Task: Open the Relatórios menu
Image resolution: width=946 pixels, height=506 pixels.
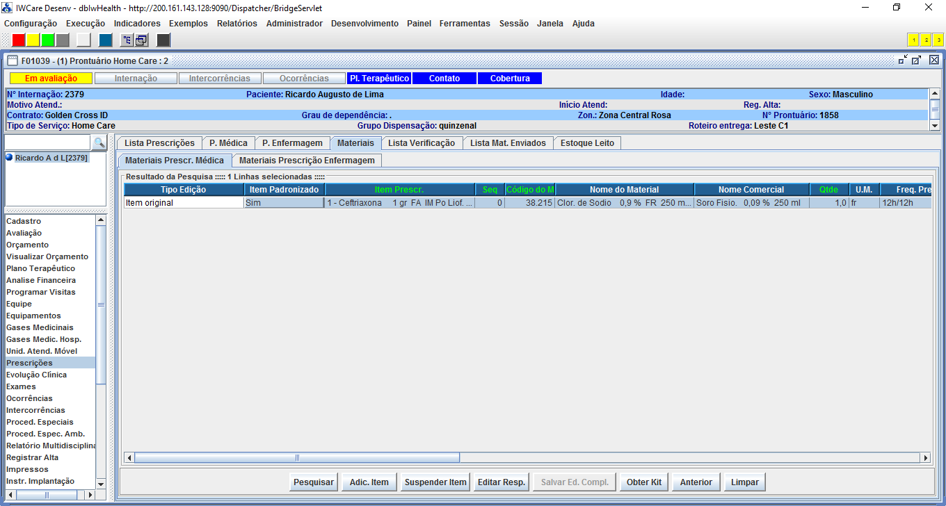Action: coord(236,24)
